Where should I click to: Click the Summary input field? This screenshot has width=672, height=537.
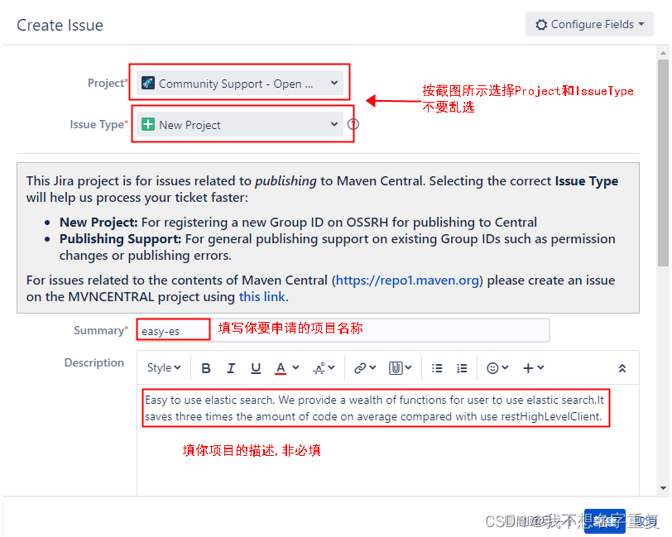click(x=343, y=330)
